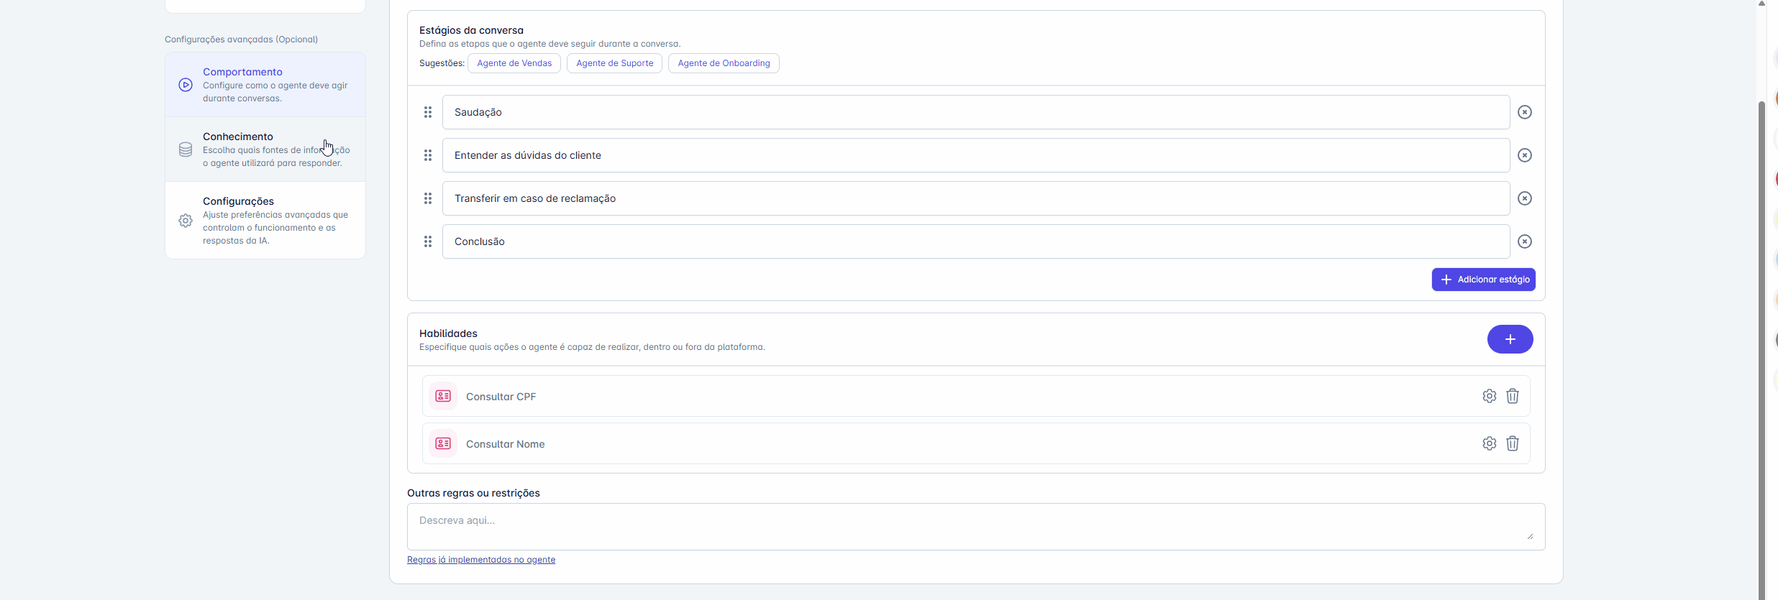This screenshot has height=600, width=1778.
Task: Choose the Agente de Suporte suggestion
Action: (x=614, y=63)
